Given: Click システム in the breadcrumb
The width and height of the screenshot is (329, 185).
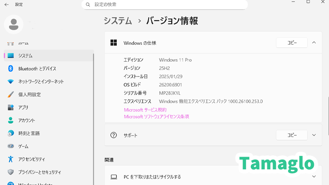Looking at the screenshot, I should (118, 21).
